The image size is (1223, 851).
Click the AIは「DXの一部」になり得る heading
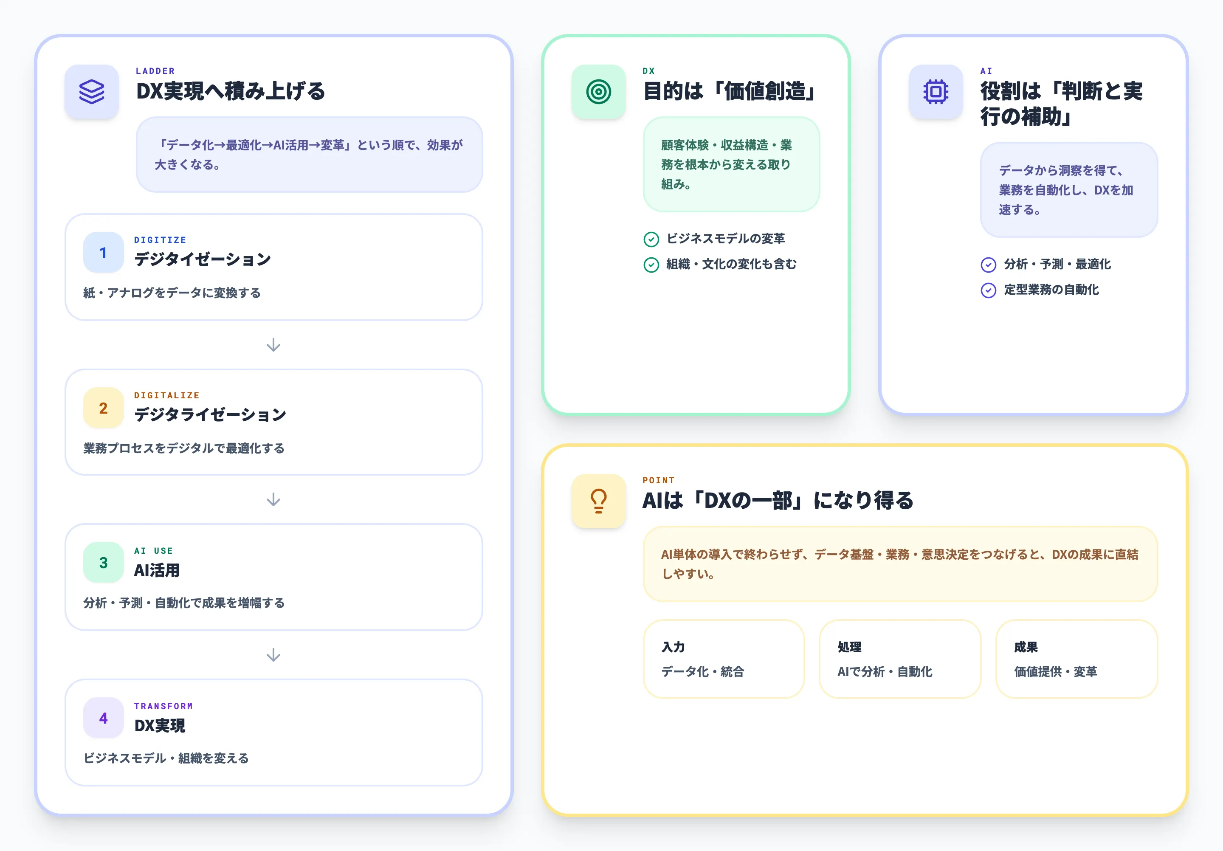click(777, 501)
